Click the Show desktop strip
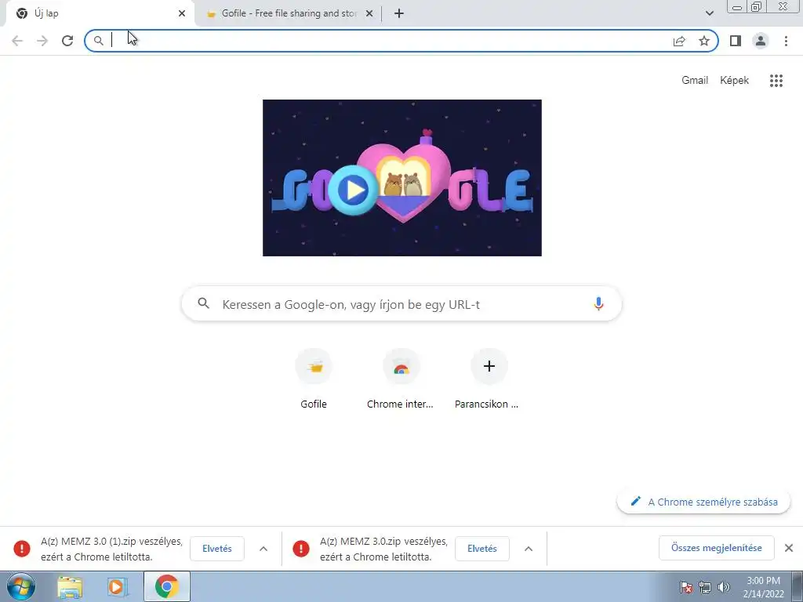This screenshot has height=602, width=803. (x=798, y=587)
